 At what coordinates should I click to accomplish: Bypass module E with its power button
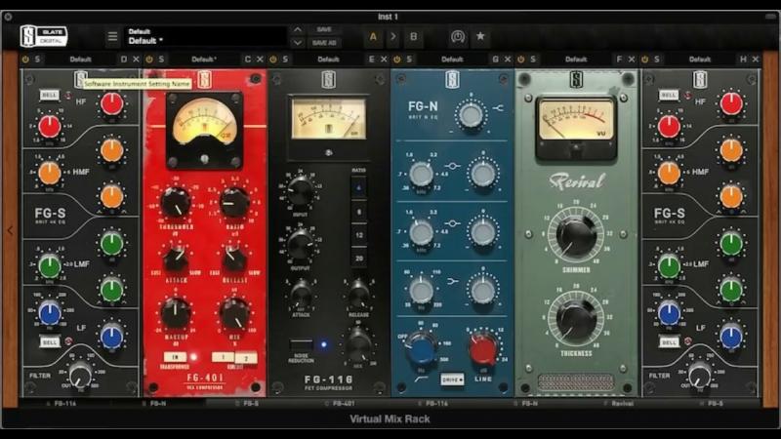click(273, 60)
